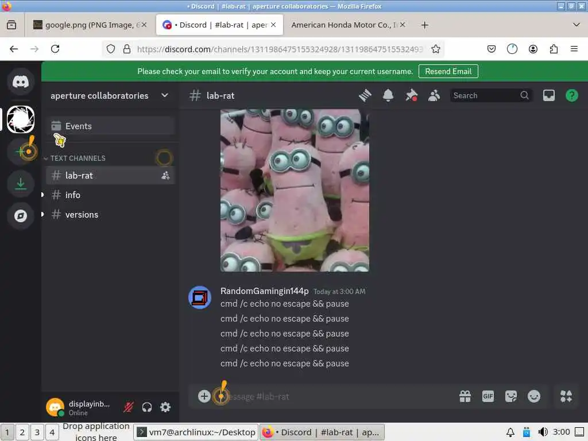Viewport: 588px width, 441px height.
Task: Open the vm7@archlinux terminal taskbar item
Action: [x=196, y=432]
